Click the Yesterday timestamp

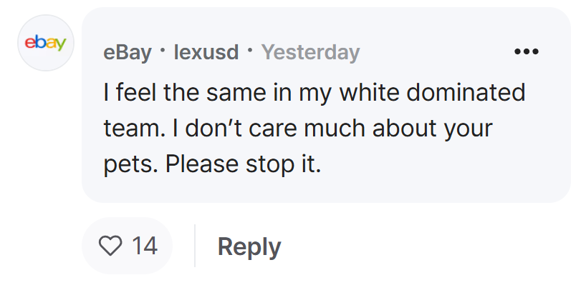click(x=310, y=52)
